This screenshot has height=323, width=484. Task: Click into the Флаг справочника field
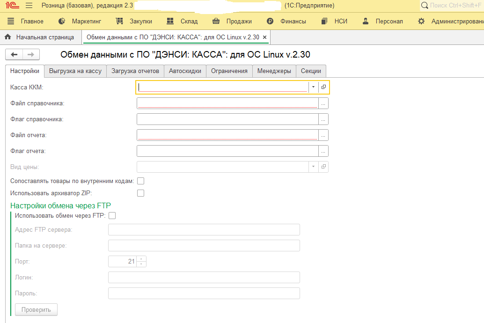click(x=227, y=119)
